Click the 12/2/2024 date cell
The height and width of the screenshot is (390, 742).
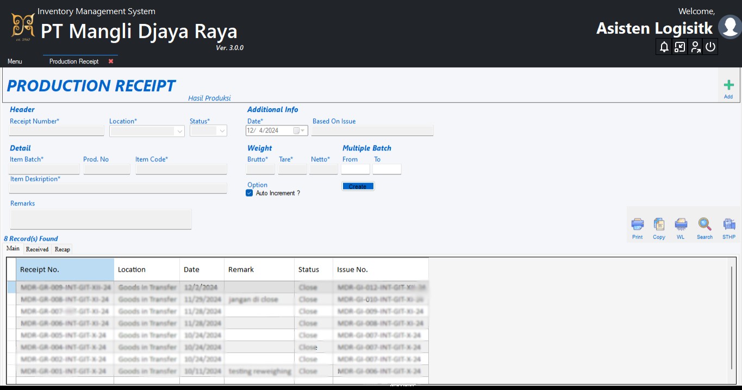[x=202, y=287]
